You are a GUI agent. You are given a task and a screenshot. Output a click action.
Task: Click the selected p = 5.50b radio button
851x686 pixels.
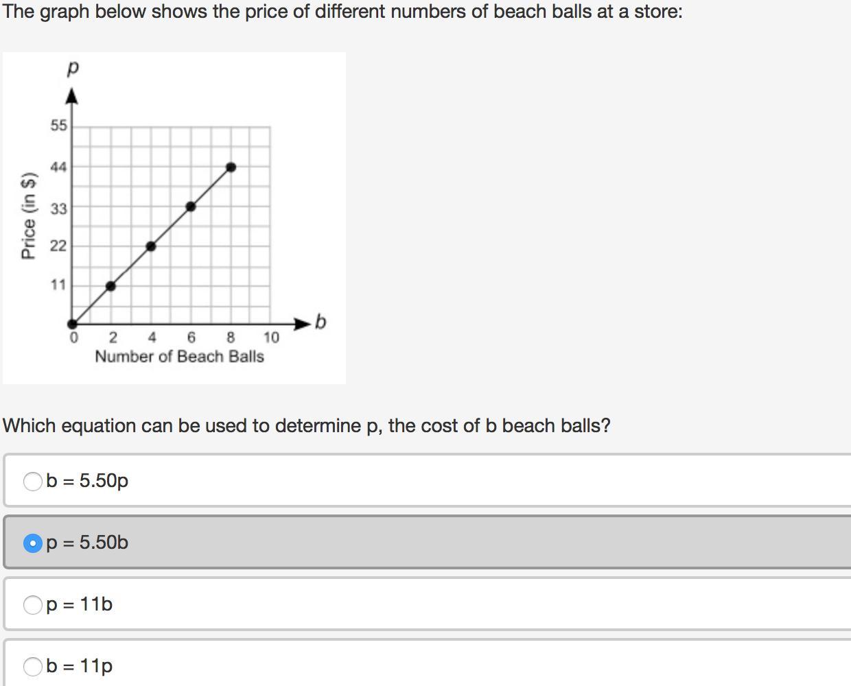click(32, 543)
